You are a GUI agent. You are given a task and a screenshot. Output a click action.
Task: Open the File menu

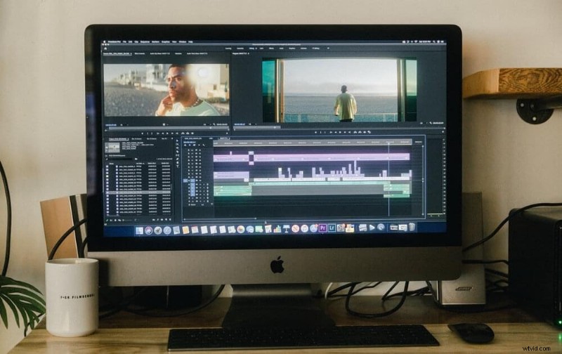click(x=125, y=42)
